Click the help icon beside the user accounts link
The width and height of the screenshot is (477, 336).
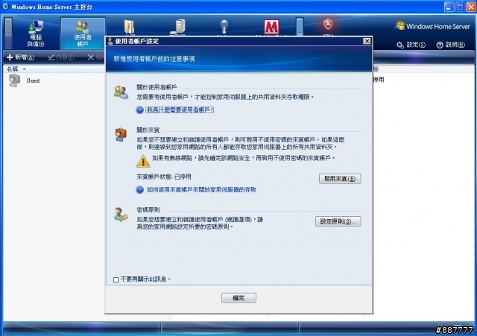[x=139, y=110]
